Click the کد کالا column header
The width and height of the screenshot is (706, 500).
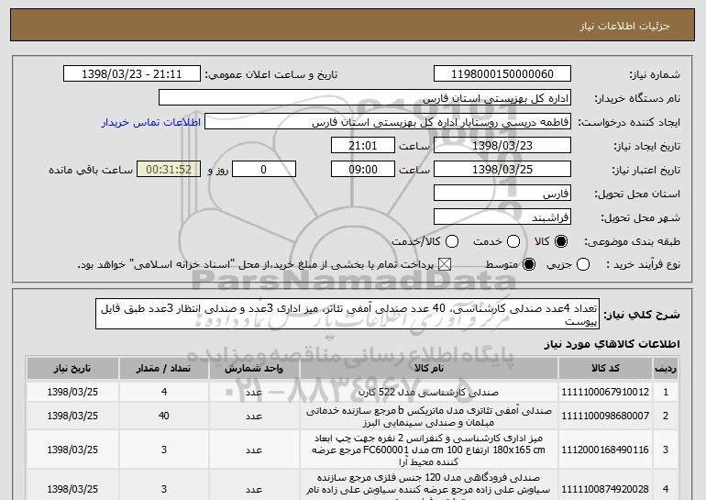(605, 369)
